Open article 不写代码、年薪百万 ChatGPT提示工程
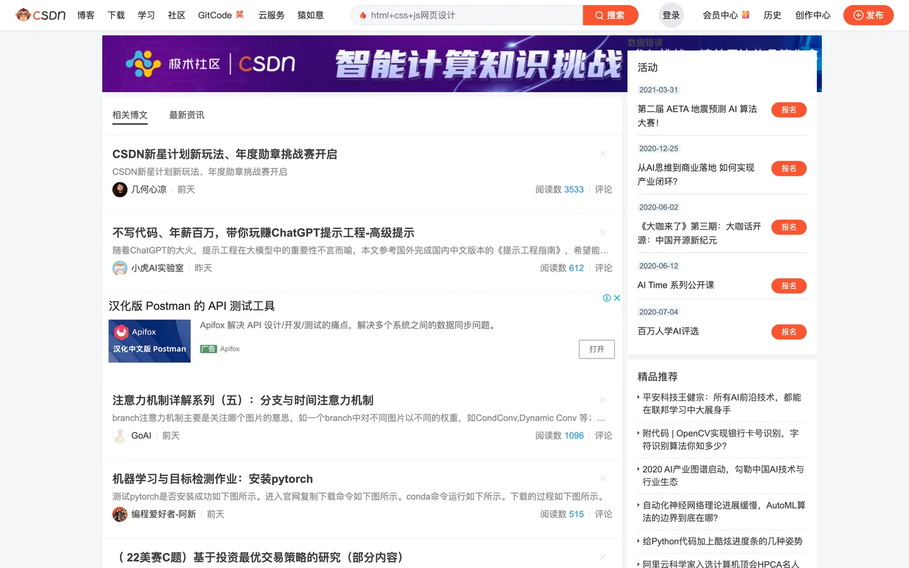This screenshot has width=909, height=568. 263,233
